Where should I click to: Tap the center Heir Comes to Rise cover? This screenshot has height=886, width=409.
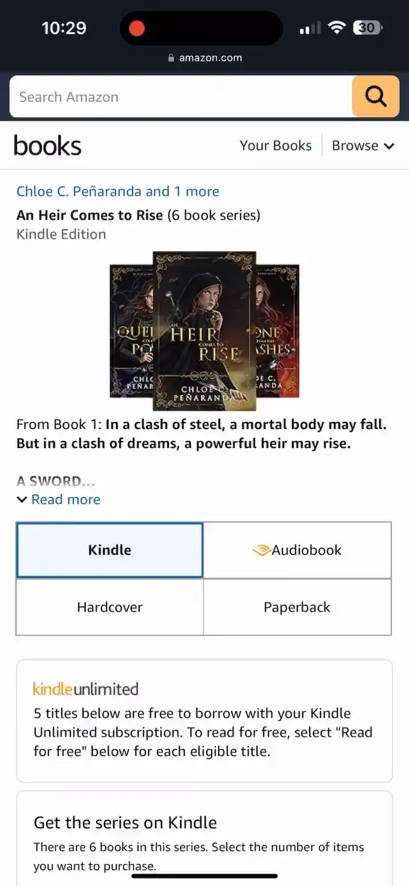point(204,331)
